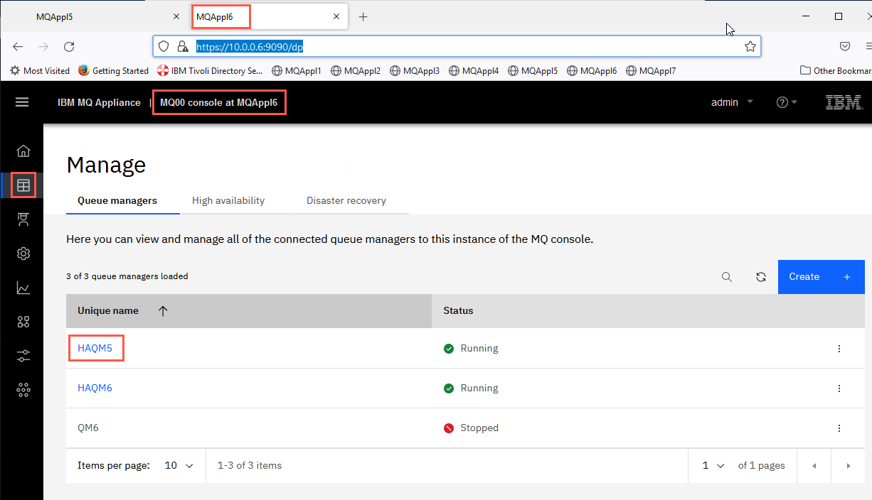Bookmark this page with star icon

click(x=750, y=46)
